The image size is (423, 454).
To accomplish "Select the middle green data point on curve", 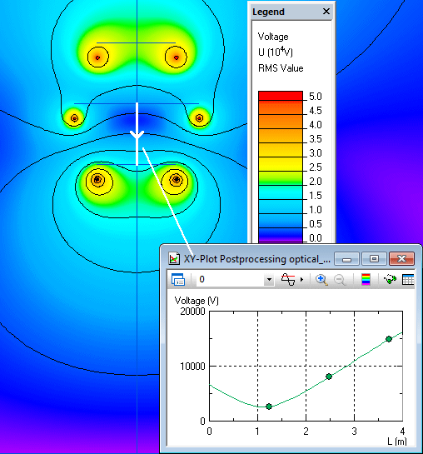I will [329, 377].
